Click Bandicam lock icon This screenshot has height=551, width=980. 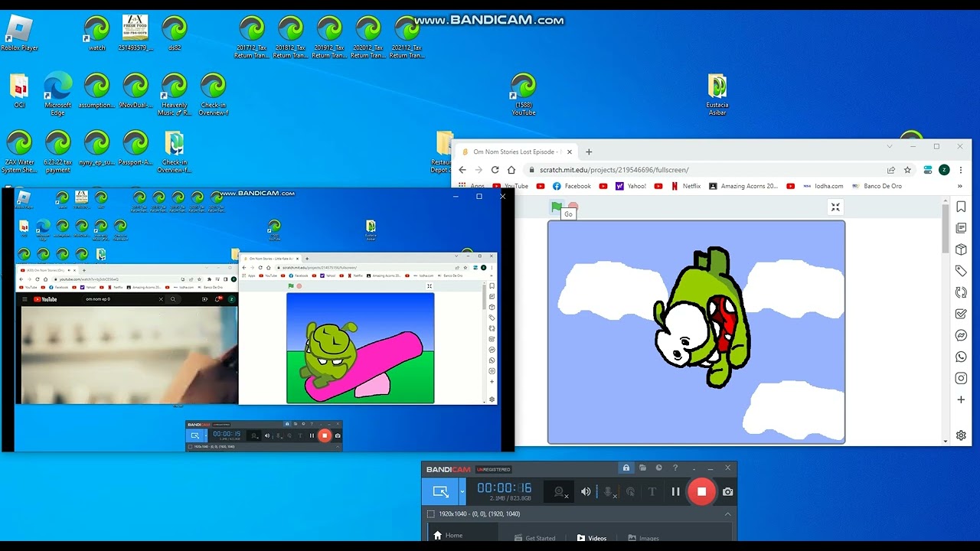626,468
